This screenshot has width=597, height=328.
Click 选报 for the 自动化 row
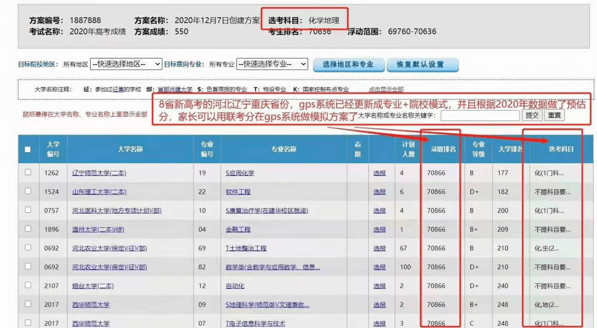(379, 286)
